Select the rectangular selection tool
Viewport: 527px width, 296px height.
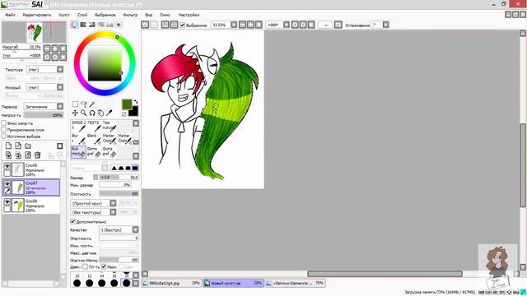(x=75, y=104)
